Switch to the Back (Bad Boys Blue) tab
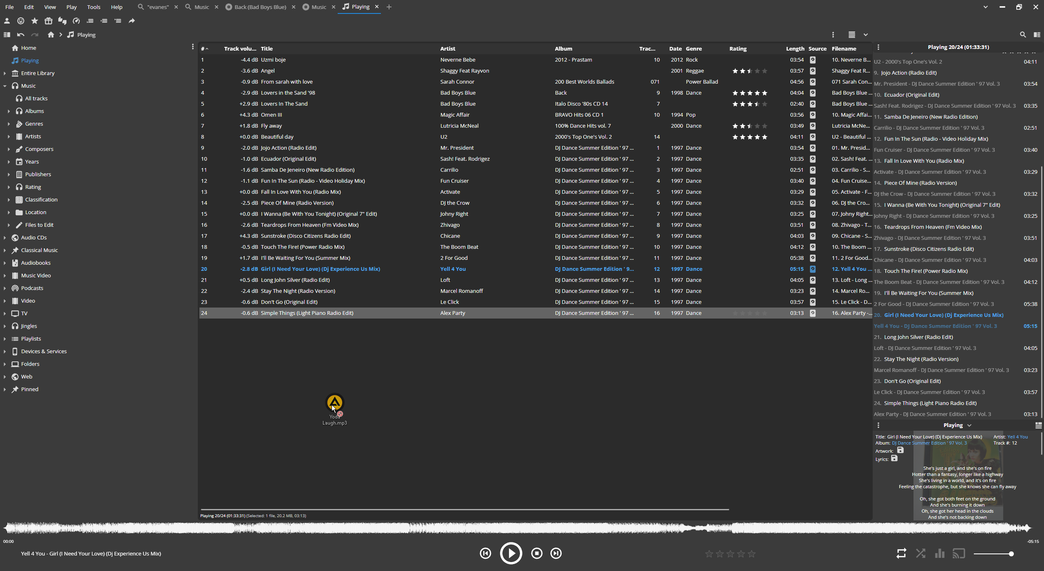 [x=260, y=7]
